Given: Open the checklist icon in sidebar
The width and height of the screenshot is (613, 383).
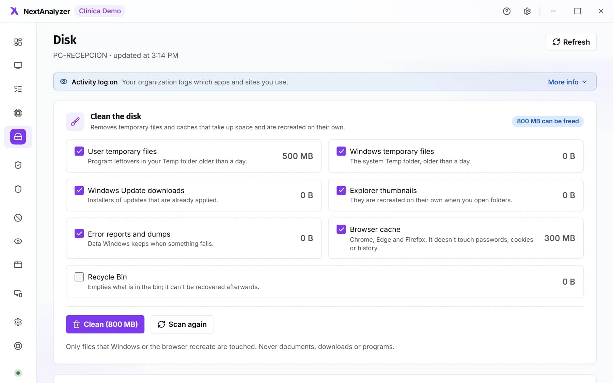Looking at the screenshot, I should pyautogui.click(x=18, y=89).
